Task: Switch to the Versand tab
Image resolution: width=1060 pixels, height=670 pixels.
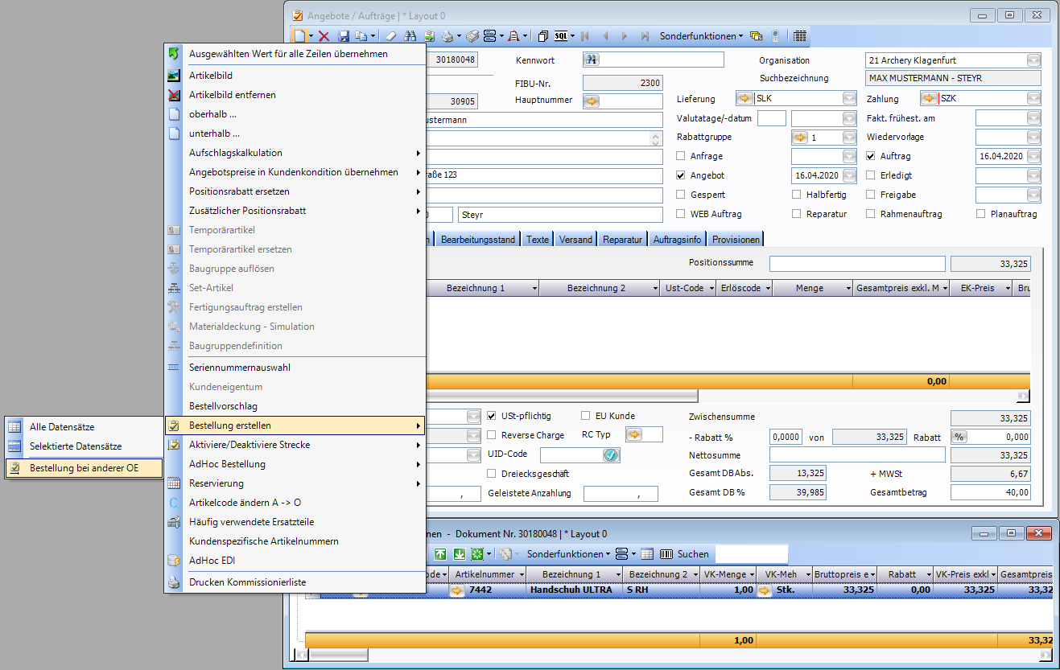Action: 575,240
